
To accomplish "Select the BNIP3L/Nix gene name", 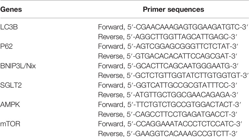I will (18, 66).
